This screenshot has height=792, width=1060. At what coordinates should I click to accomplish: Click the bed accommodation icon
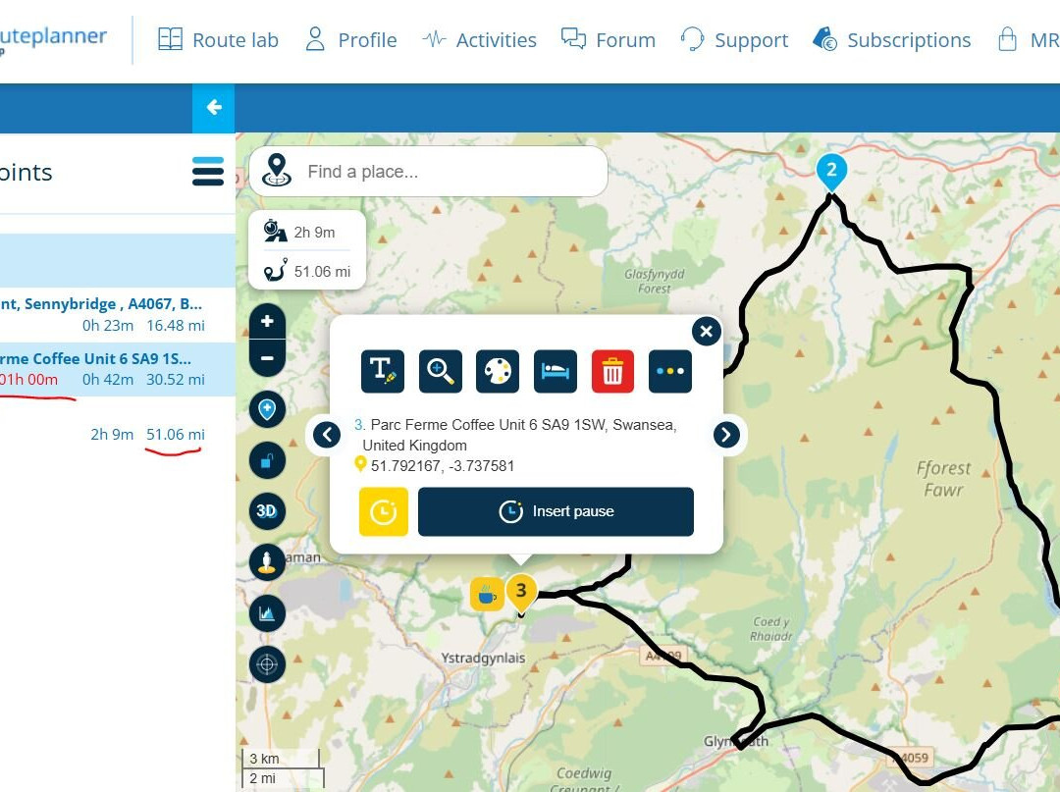(x=556, y=371)
